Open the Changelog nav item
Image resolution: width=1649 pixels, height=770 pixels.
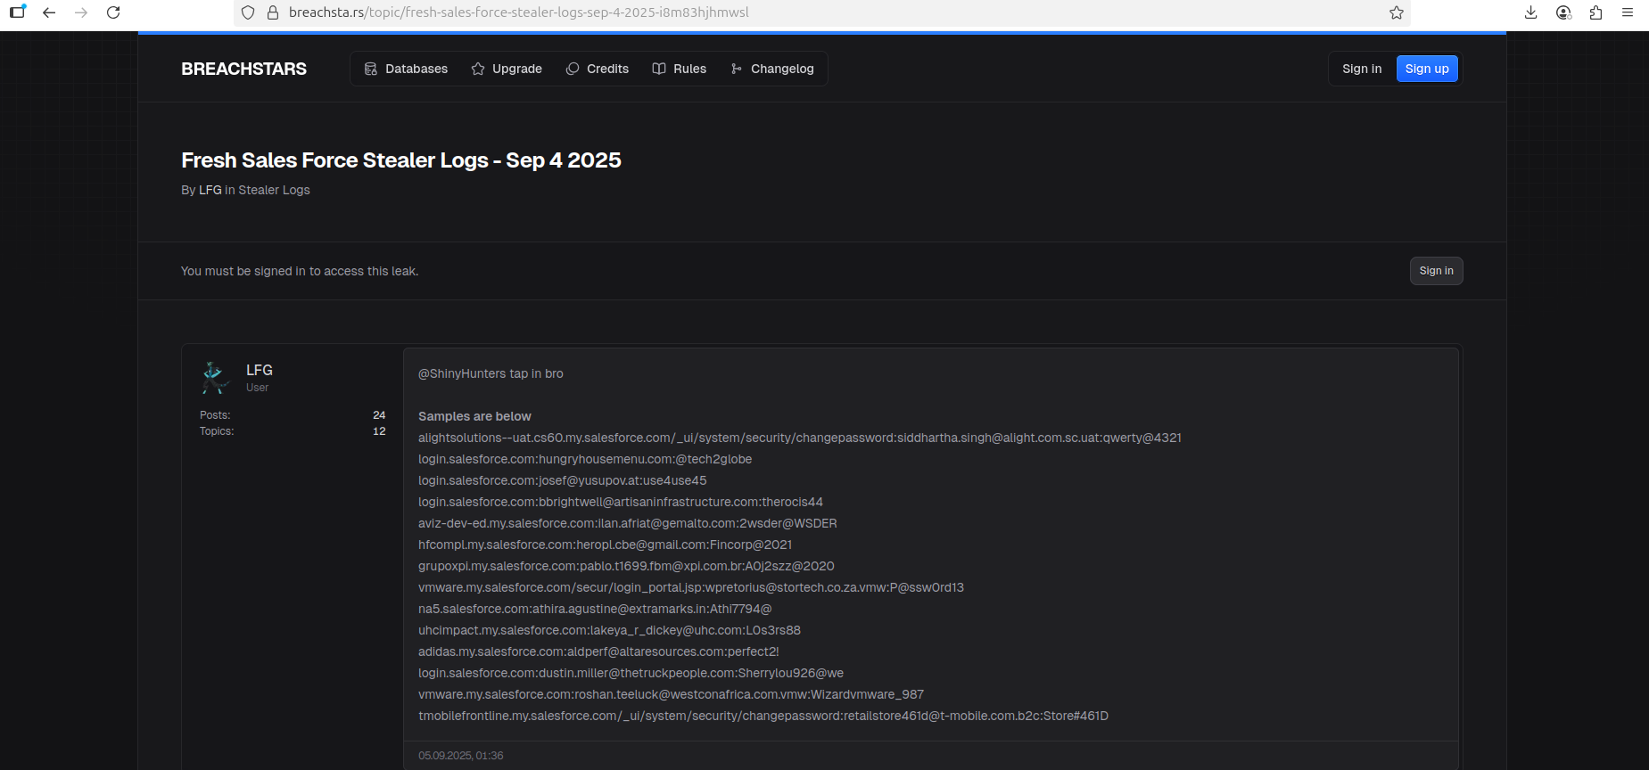point(772,69)
